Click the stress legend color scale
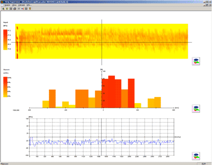The height and width of the screenshot is (165, 212). tap(5, 40)
